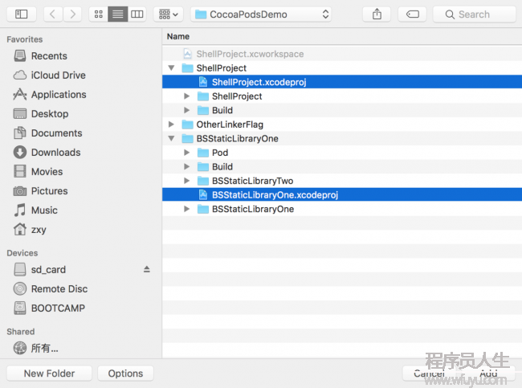The image size is (522, 388).
Task: Switch to icon view
Action: (x=99, y=14)
